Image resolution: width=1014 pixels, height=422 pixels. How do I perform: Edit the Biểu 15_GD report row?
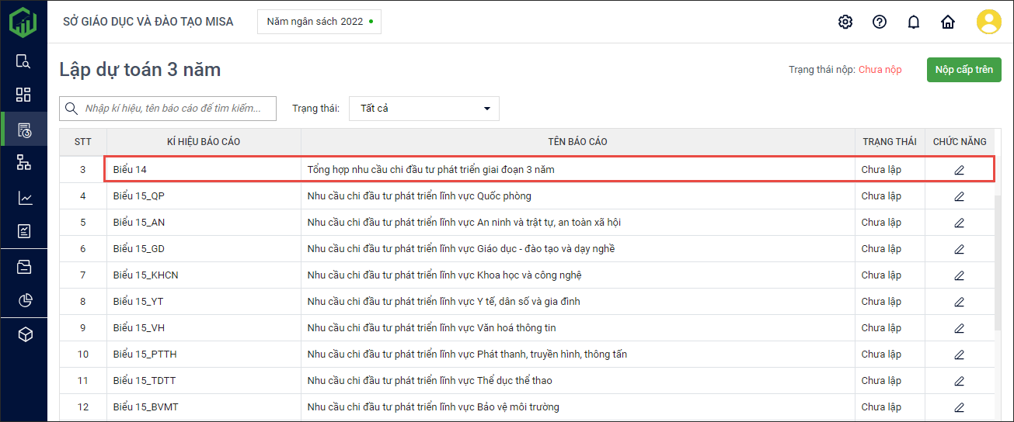click(x=959, y=249)
